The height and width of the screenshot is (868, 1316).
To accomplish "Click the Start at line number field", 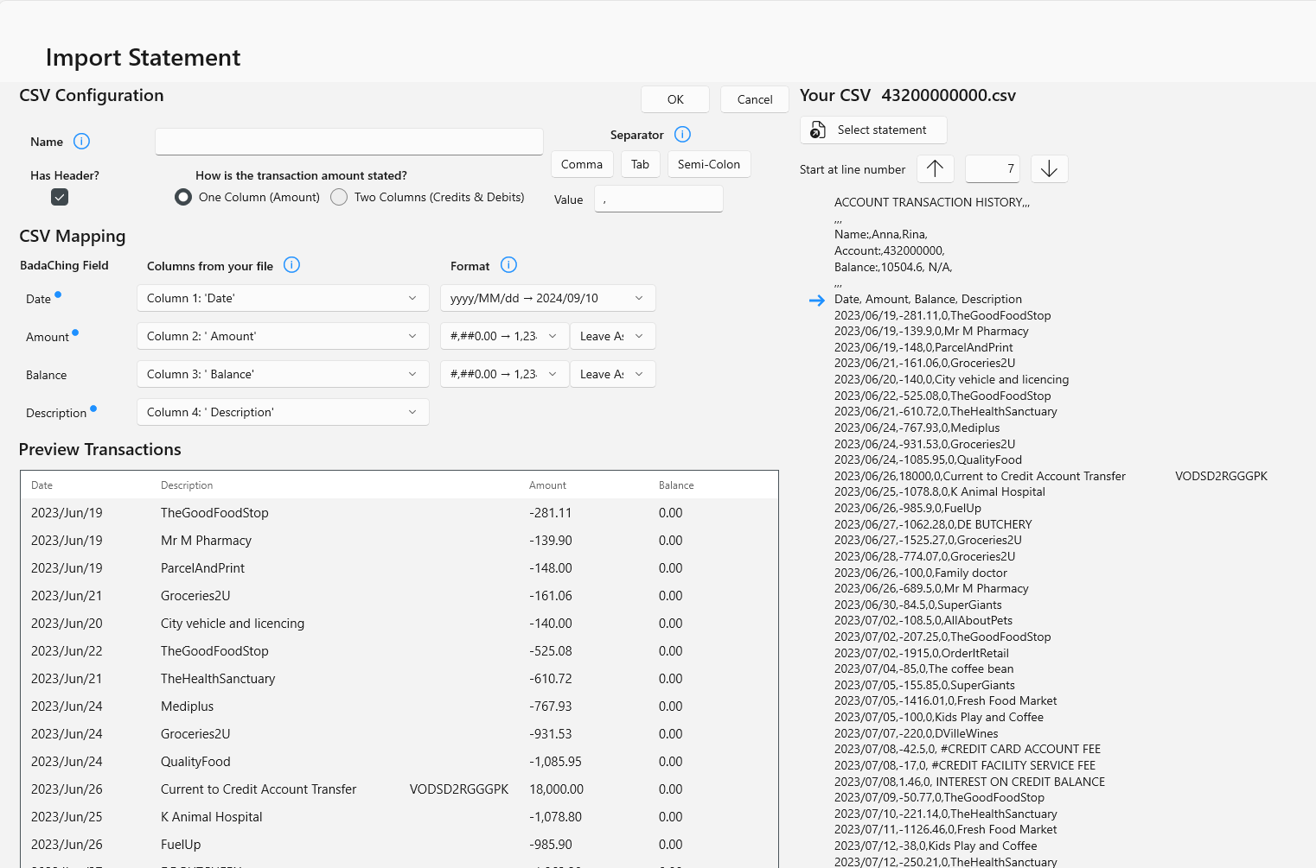I will (x=992, y=168).
